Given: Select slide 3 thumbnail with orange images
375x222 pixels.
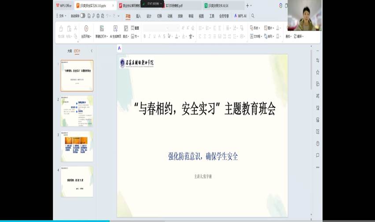Looking at the screenshot, I should (x=77, y=147).
